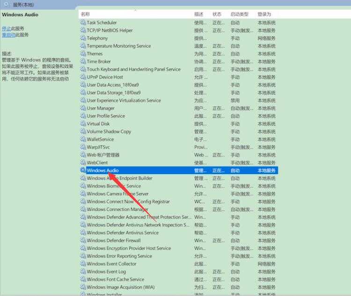Select Windows Connect Now - Config Registrar
The image size is (351, 296).
(179, 202)
